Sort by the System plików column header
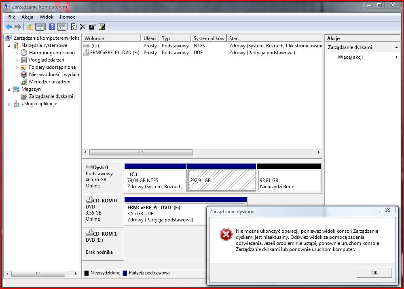The height and width of the screenshot is (289, 404). (x=209, y=38)
